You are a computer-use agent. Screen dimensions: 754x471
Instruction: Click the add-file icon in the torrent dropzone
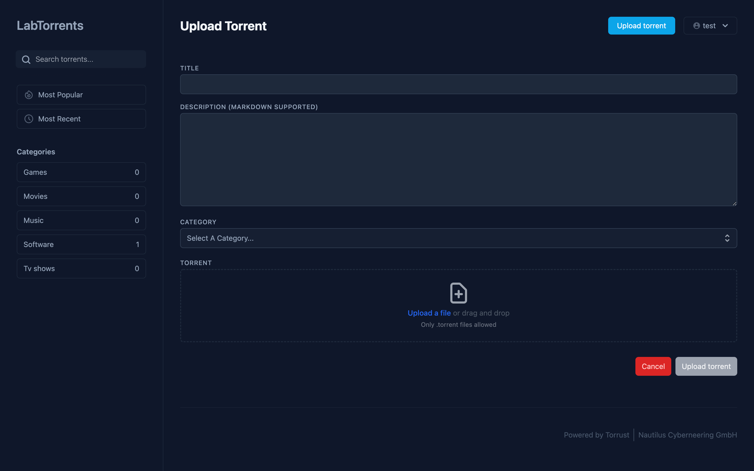coord(458,293)
